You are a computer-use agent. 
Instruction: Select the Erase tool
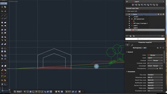pyautogui.click(x=5, y=44)
